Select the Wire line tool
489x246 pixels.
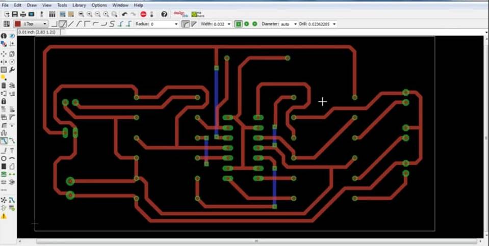[4, 151]
